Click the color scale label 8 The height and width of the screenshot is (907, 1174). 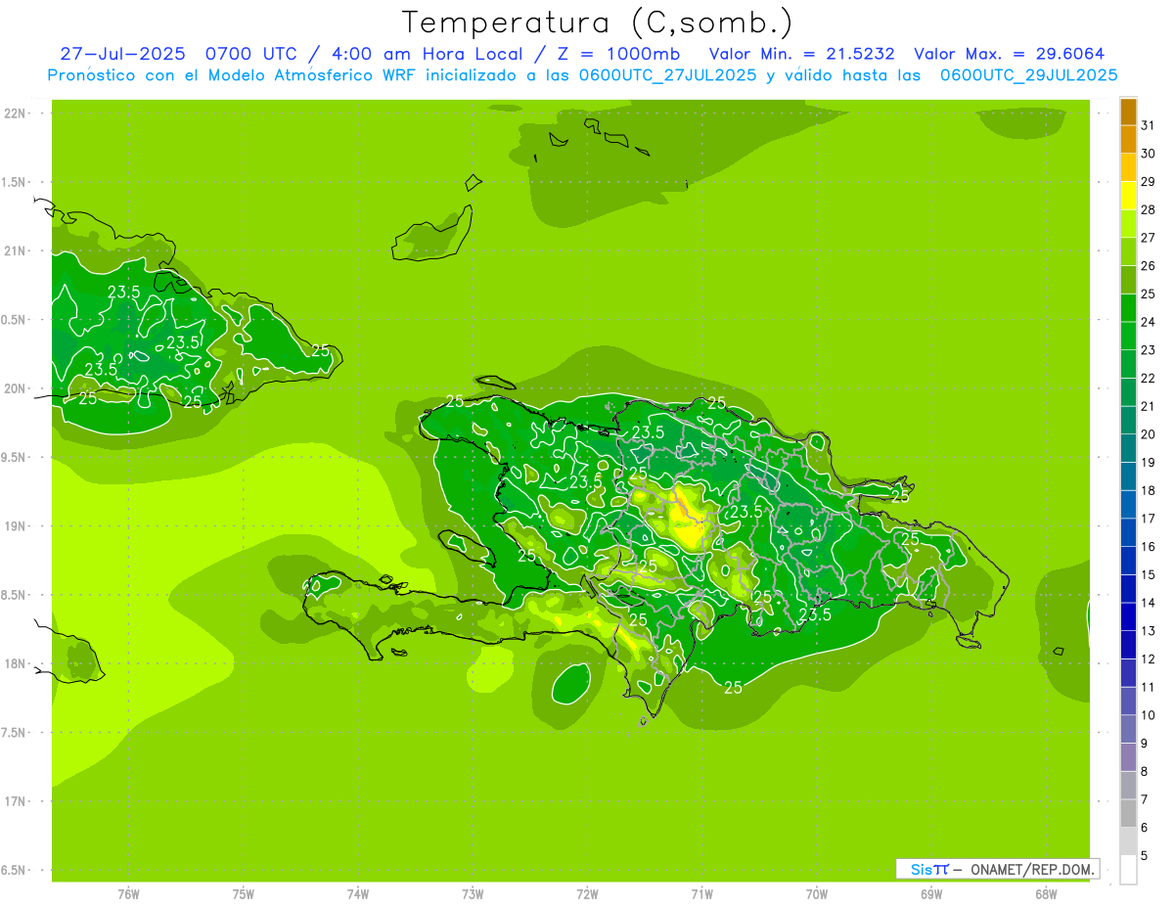tap(1145, 771)
